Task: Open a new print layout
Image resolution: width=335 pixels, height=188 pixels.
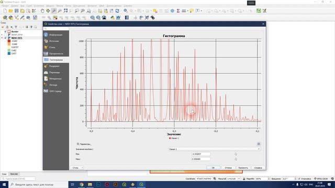Action: pyautogui.click(x=22, y=10)
